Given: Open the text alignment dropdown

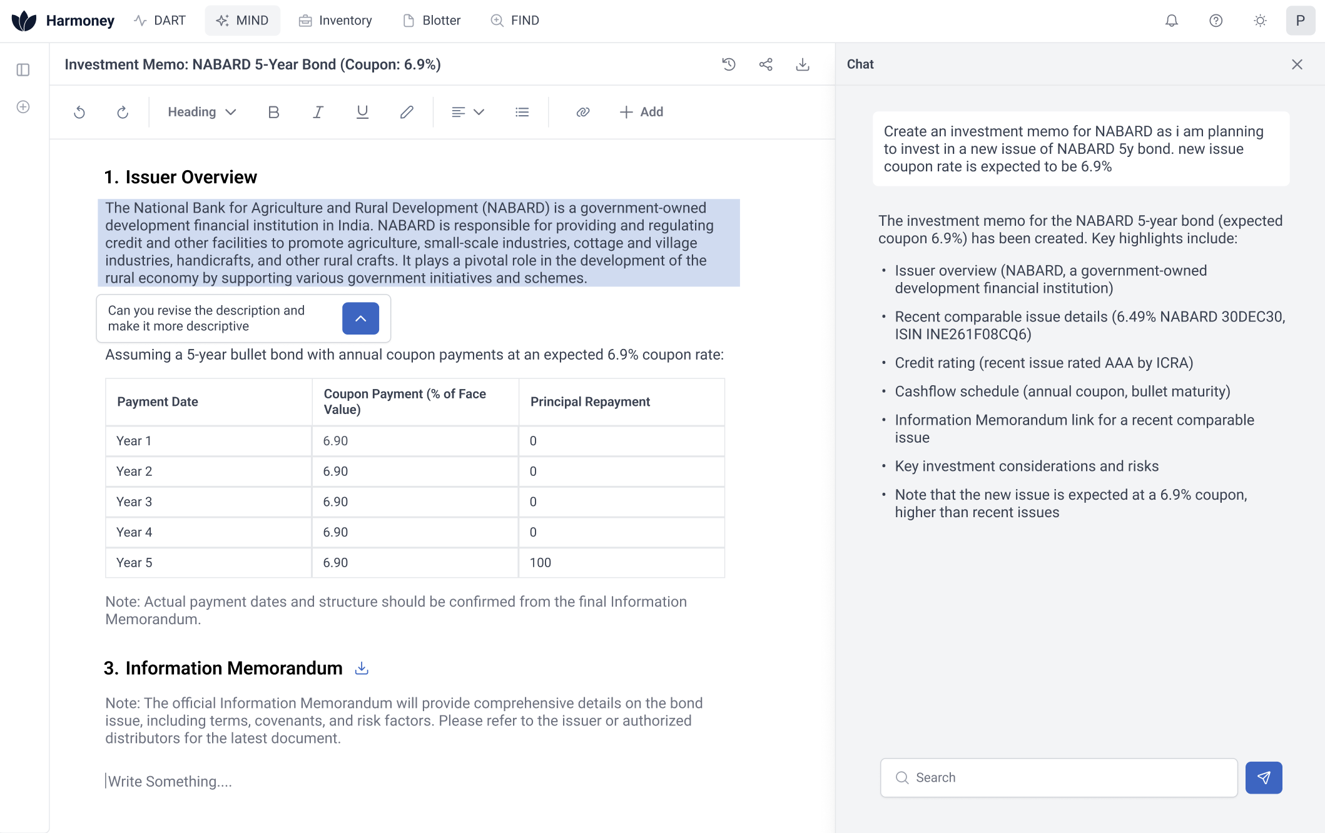Looking at the screenshot, I should [x=468, y=112].
